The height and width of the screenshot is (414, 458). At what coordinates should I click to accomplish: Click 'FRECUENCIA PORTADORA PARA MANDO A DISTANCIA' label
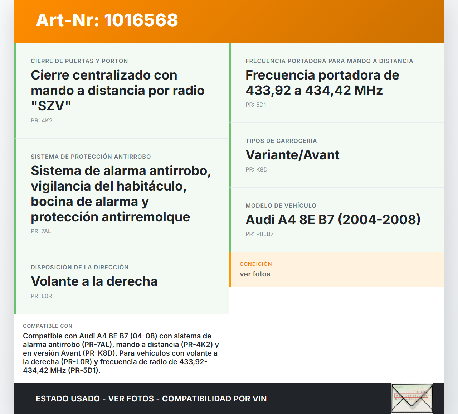329,61
